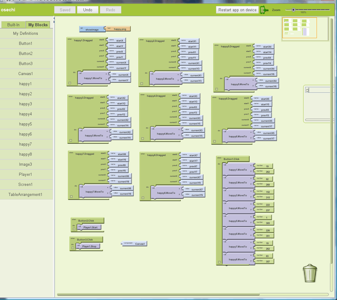
Task: Open the happy1 blocks drawer
Action: coord(26,84)
